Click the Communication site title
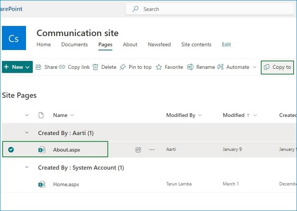Screen dimensions: 297x211 coord(78,33)
